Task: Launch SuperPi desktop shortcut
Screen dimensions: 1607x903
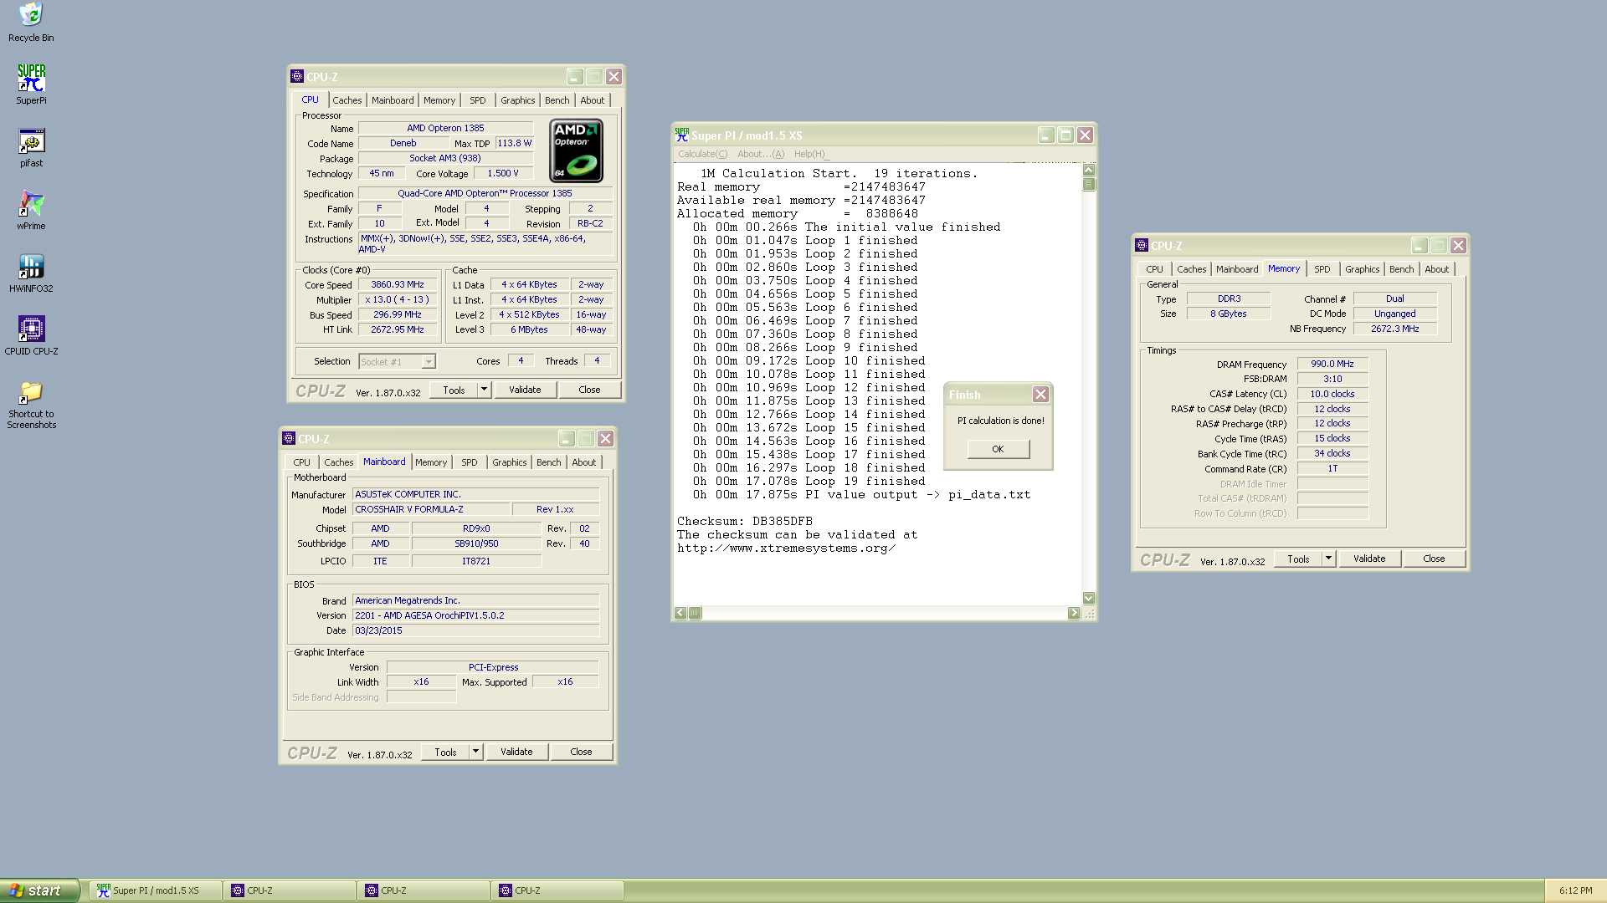Action: pyautogui.click(x=31, y=84)
